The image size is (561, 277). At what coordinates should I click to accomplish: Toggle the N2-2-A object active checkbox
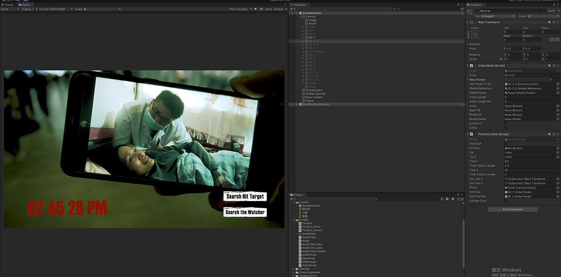(477, 11)
